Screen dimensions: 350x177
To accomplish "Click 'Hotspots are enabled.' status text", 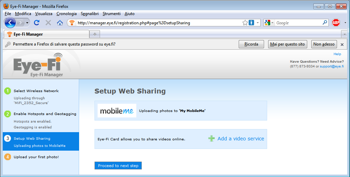I will coord(33,122).
